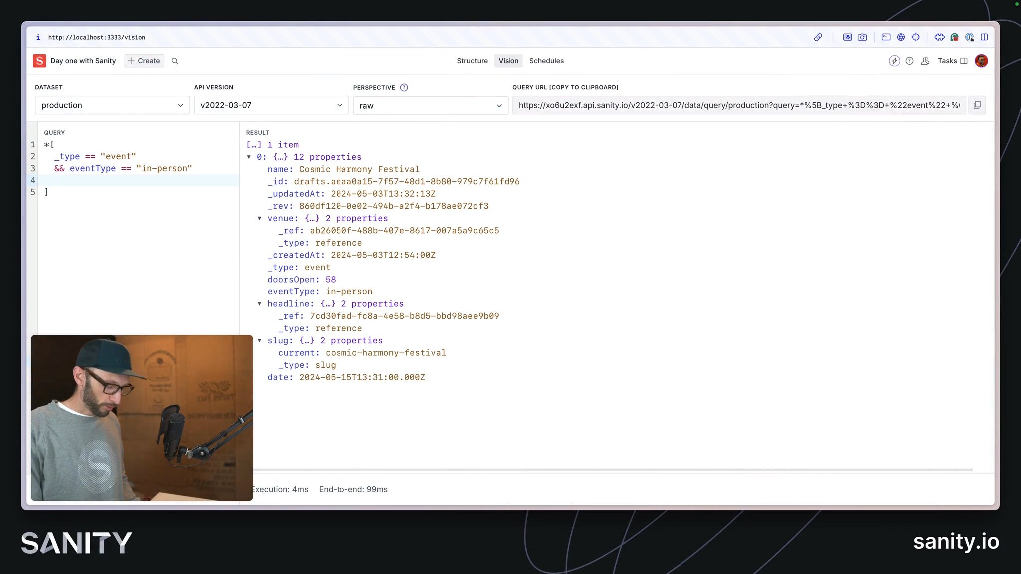Collapse the venue object node
Screen dimensions: 1021x574
[x=259, y=218]
